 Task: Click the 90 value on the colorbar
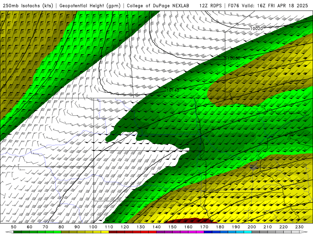pyautogui.click(x=77, y=227)
